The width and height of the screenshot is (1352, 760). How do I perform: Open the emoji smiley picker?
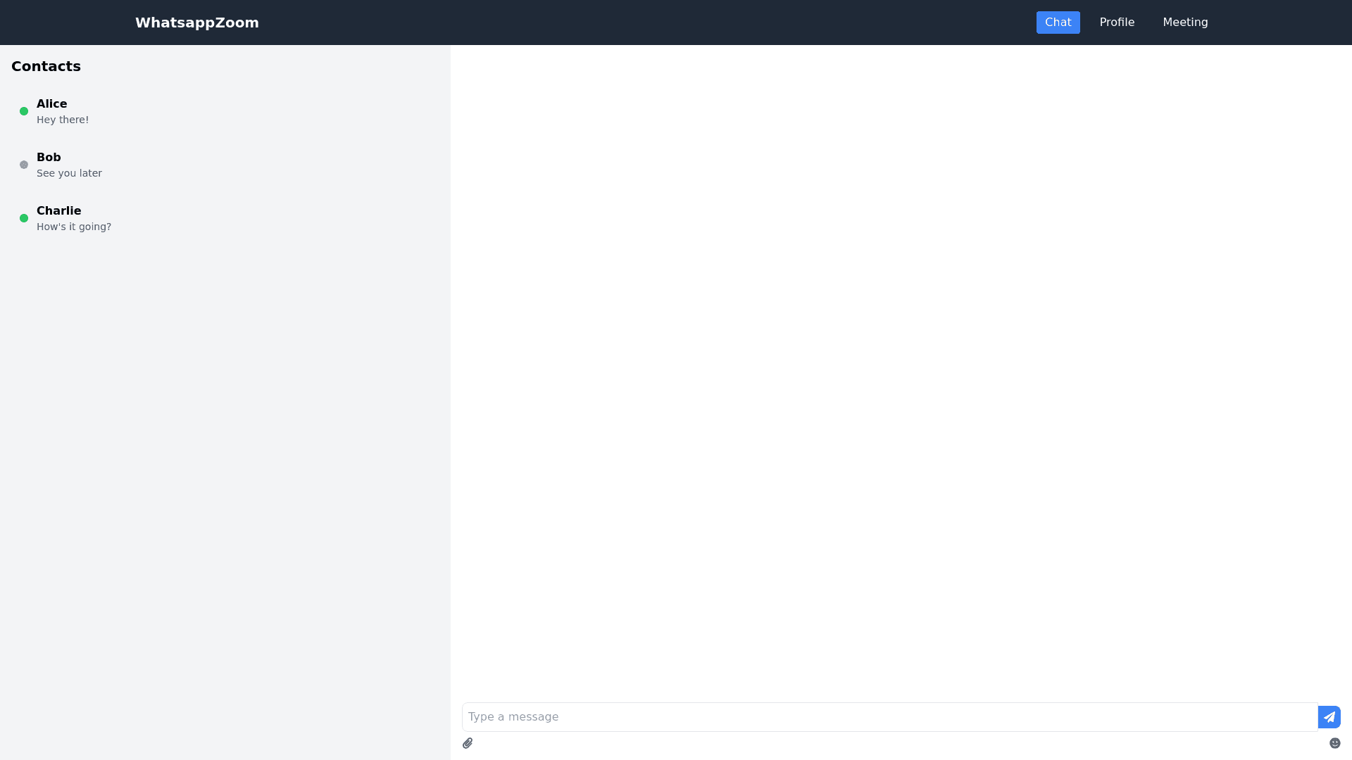(1334, 743)
